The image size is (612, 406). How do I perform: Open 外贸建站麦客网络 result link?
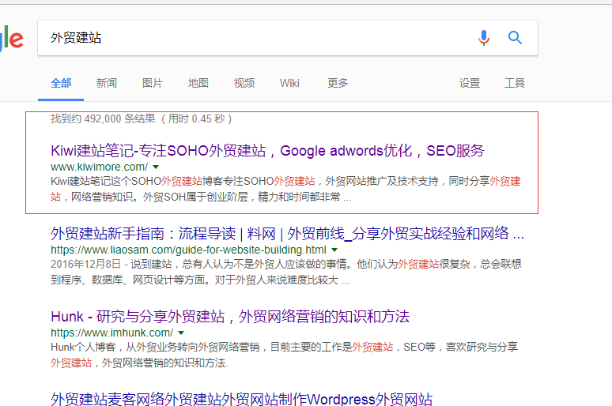(241, 400)
